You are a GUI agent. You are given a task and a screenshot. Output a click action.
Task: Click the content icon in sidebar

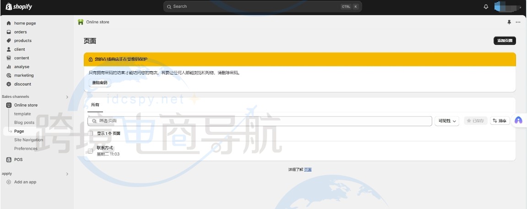(9, 58)
